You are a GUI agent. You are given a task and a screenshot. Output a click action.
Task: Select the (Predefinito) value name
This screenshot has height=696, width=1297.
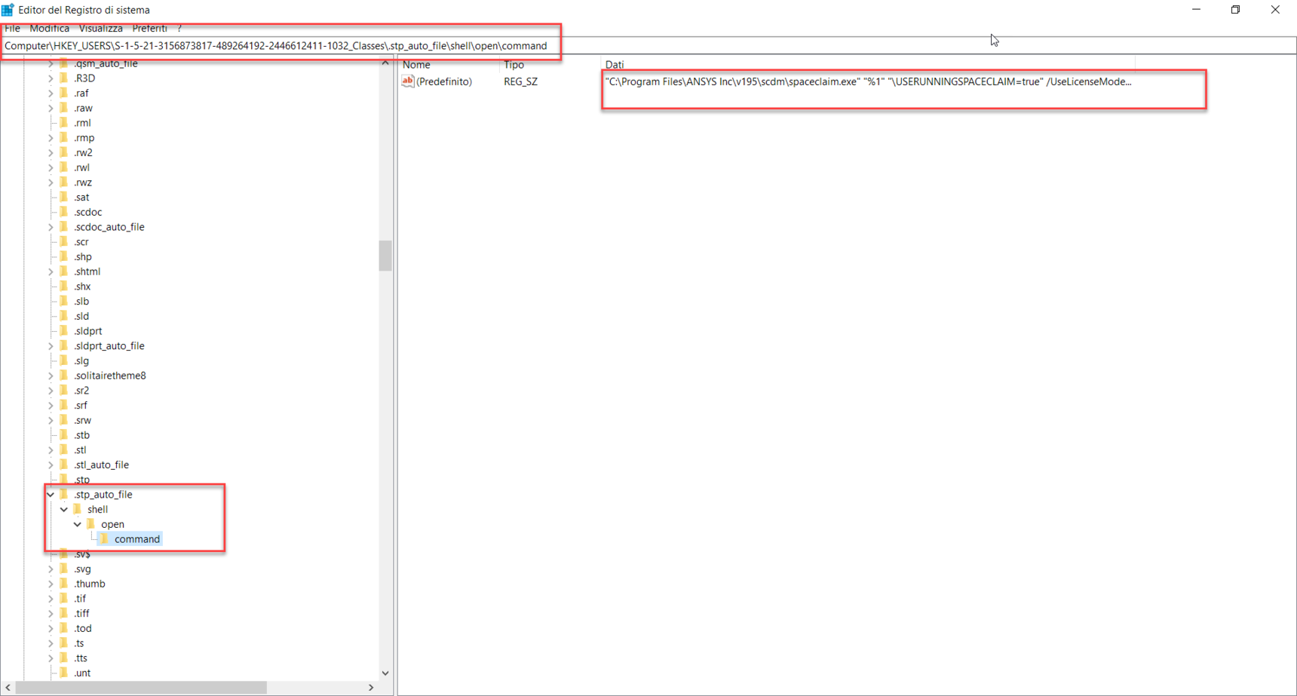pos(444,81)
